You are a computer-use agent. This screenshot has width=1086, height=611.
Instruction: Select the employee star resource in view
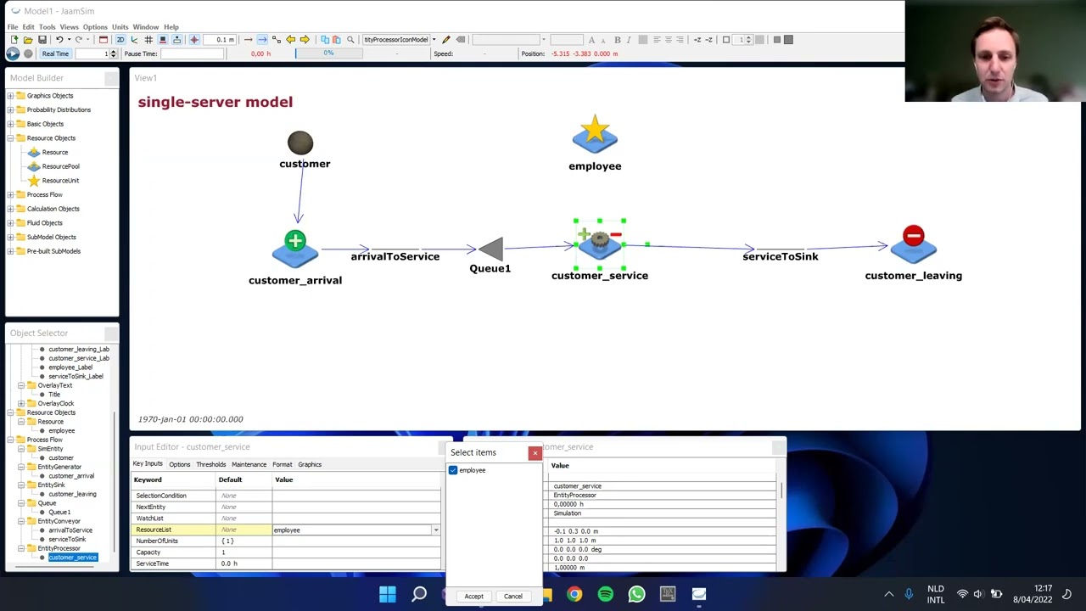(595, 135)
